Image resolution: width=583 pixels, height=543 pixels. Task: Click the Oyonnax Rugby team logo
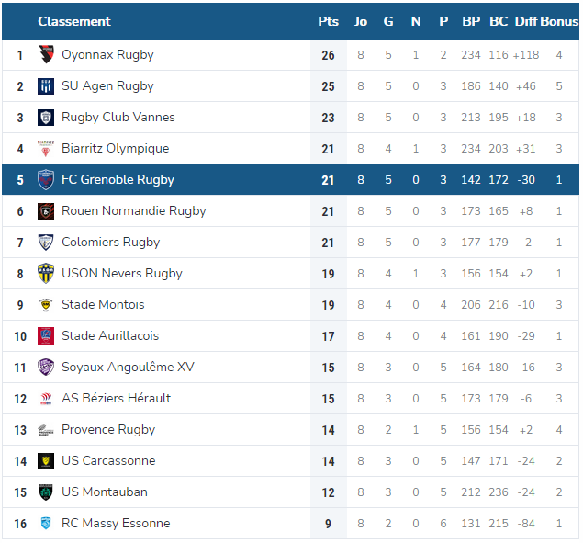[46, 55]
